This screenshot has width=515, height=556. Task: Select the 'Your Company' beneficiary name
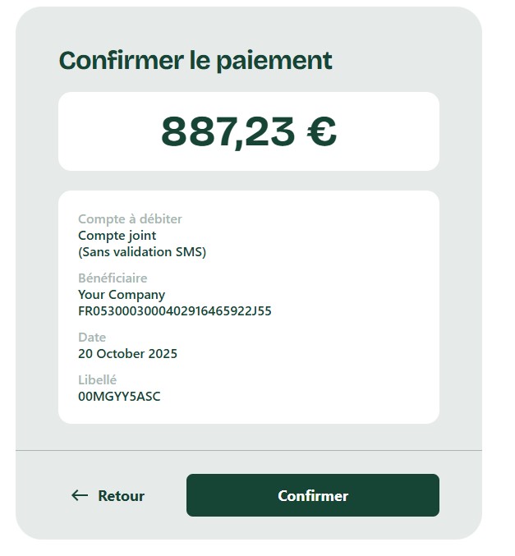122,295
